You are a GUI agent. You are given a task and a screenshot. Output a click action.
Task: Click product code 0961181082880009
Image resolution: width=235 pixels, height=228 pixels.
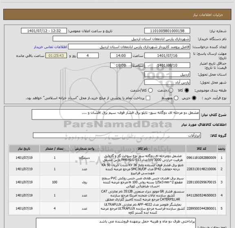(201, 158)
